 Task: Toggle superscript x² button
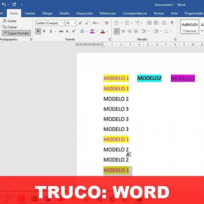pos(74,31)
